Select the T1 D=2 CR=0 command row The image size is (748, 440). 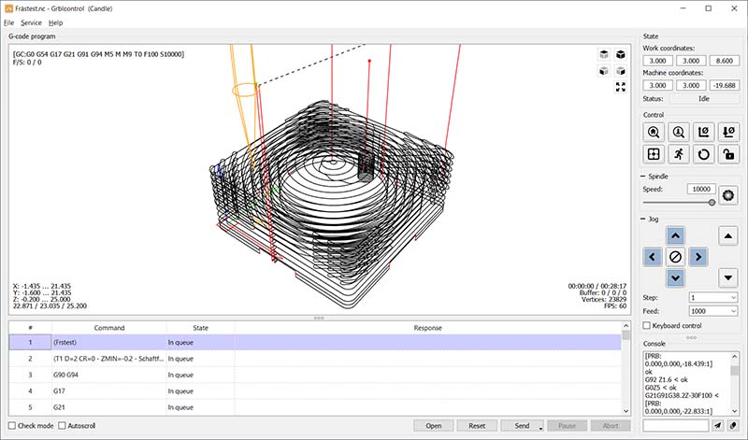315,359
